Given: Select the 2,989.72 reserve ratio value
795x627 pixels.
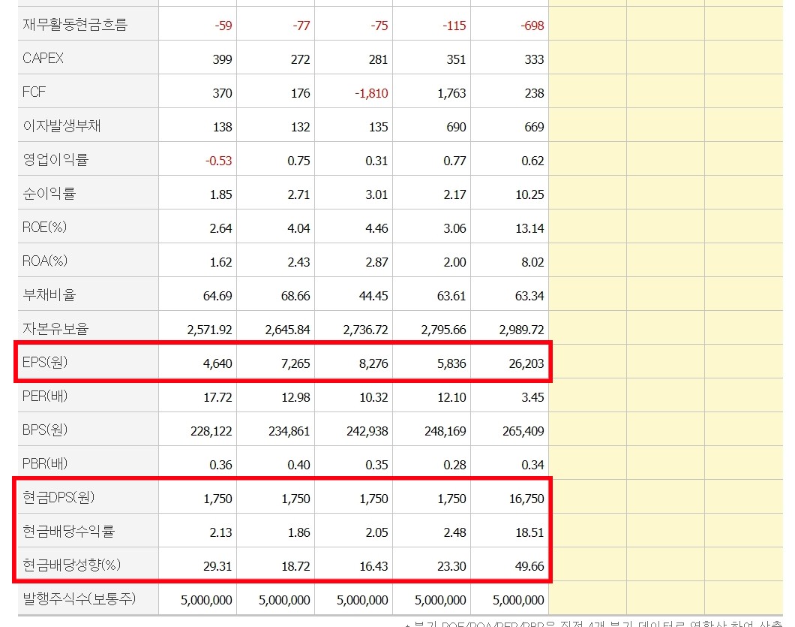Looking at the screenshot, I should 522,330.
